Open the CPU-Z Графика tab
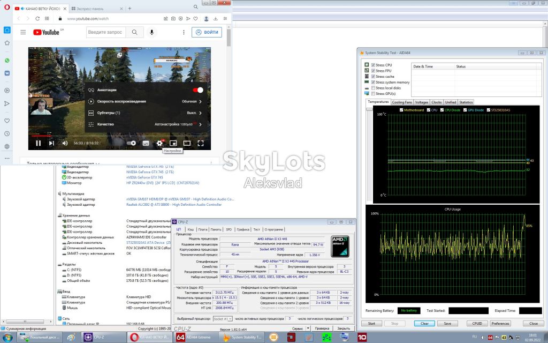The width and height of the screenshot is (548, 343). coord(243,229)
